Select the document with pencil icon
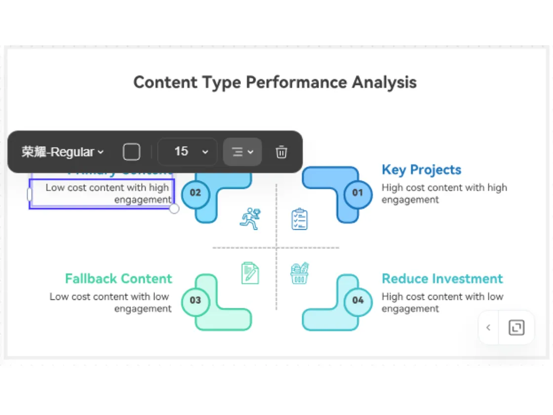553x415 pixels. [x=250, y=273]
